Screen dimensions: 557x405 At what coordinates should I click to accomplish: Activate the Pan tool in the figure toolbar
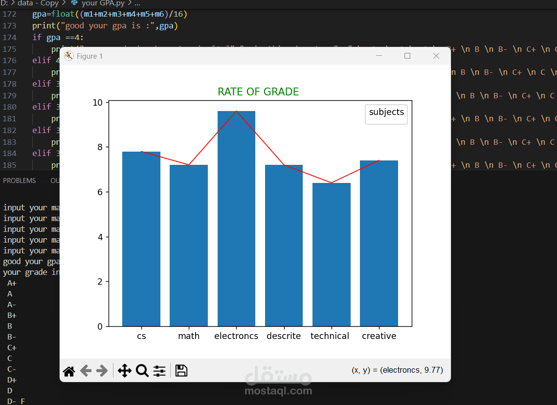click(x=125, y=371)
